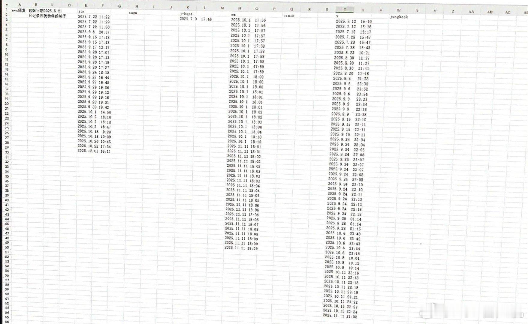Click the cell "2025.10.1 14:50"

95,112
